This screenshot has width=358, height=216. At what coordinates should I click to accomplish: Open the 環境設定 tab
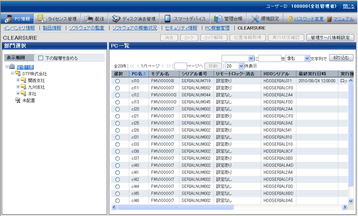point(265,19)
